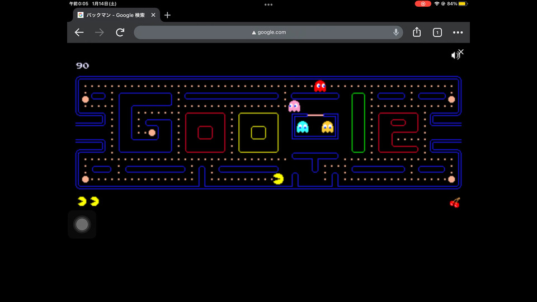Screen dimensions: 537x302
Task: Tap the microphone icon in address bar
Action: (x=396, y=32)
